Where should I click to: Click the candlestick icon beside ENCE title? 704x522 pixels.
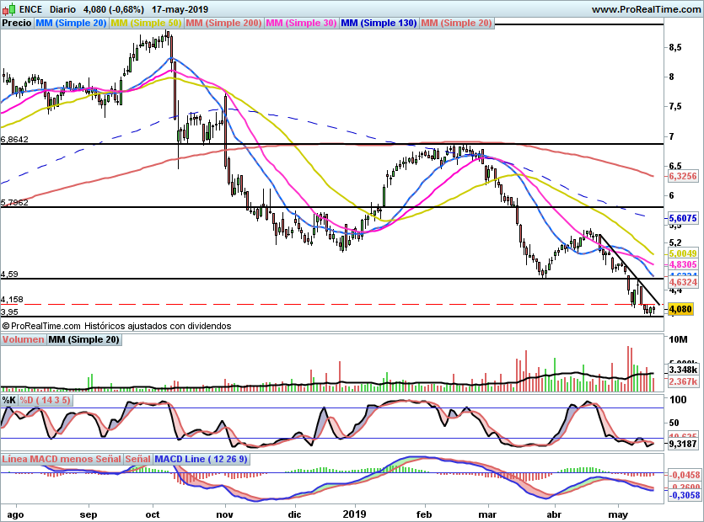(x=9, y=8)
